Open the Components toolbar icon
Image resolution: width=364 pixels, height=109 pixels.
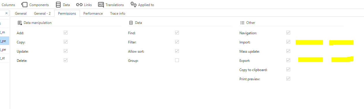25,5
